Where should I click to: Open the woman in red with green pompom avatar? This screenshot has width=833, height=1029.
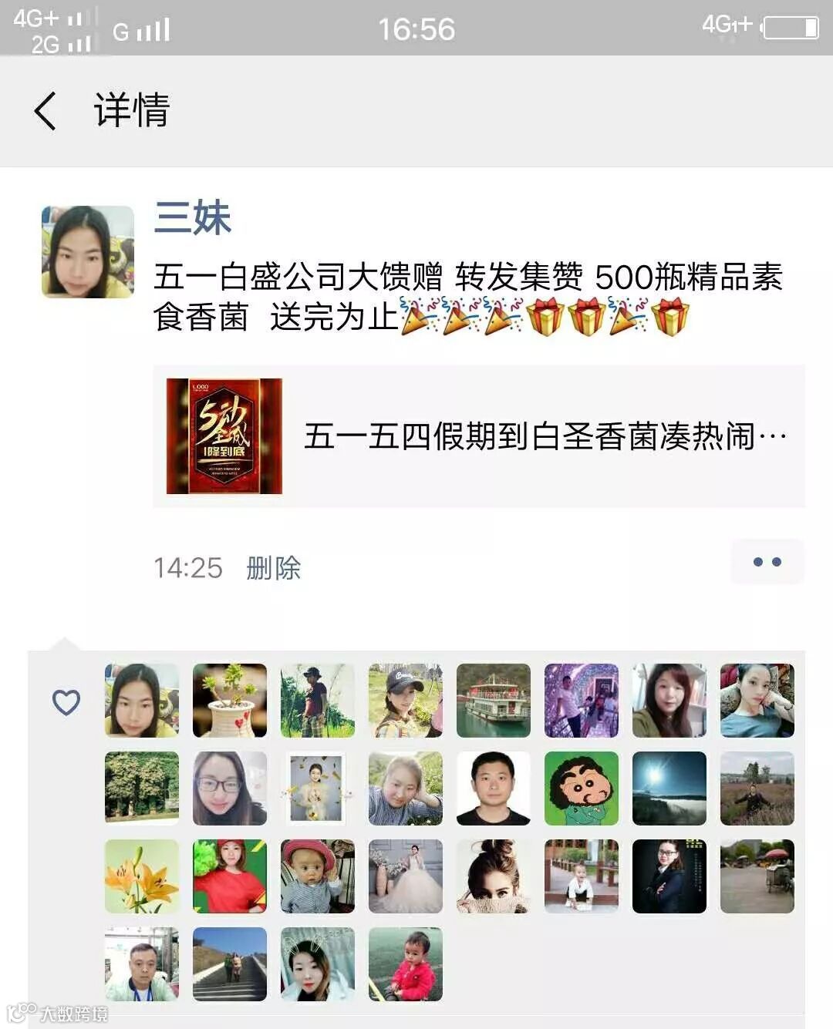(230, 876)
